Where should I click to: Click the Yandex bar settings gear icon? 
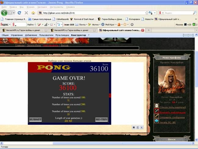[132, 24]
